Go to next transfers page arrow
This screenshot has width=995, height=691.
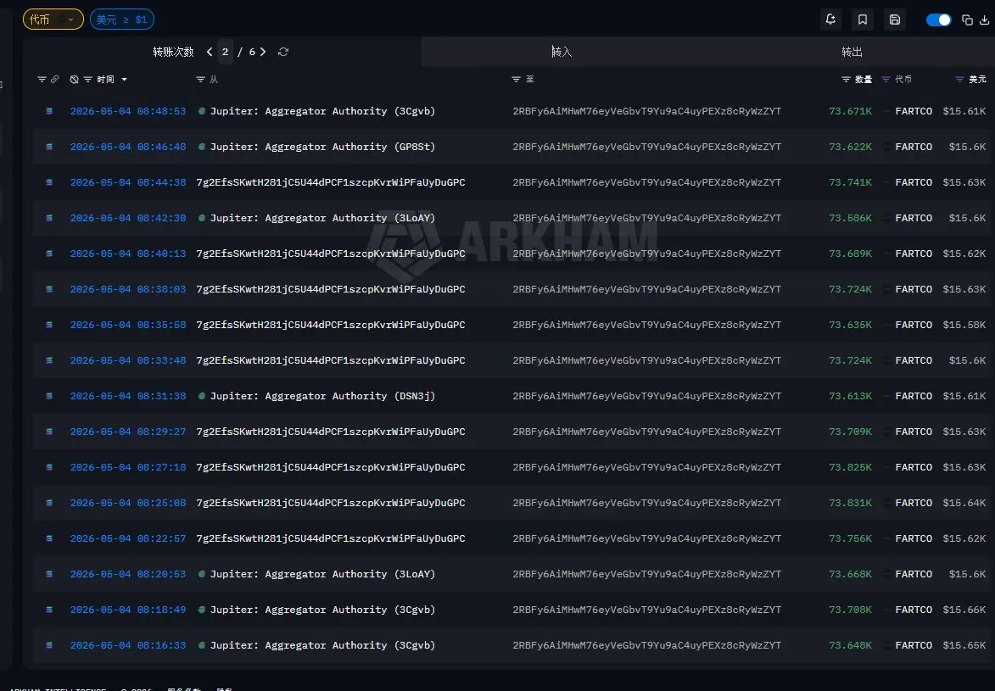pos(263,52)
